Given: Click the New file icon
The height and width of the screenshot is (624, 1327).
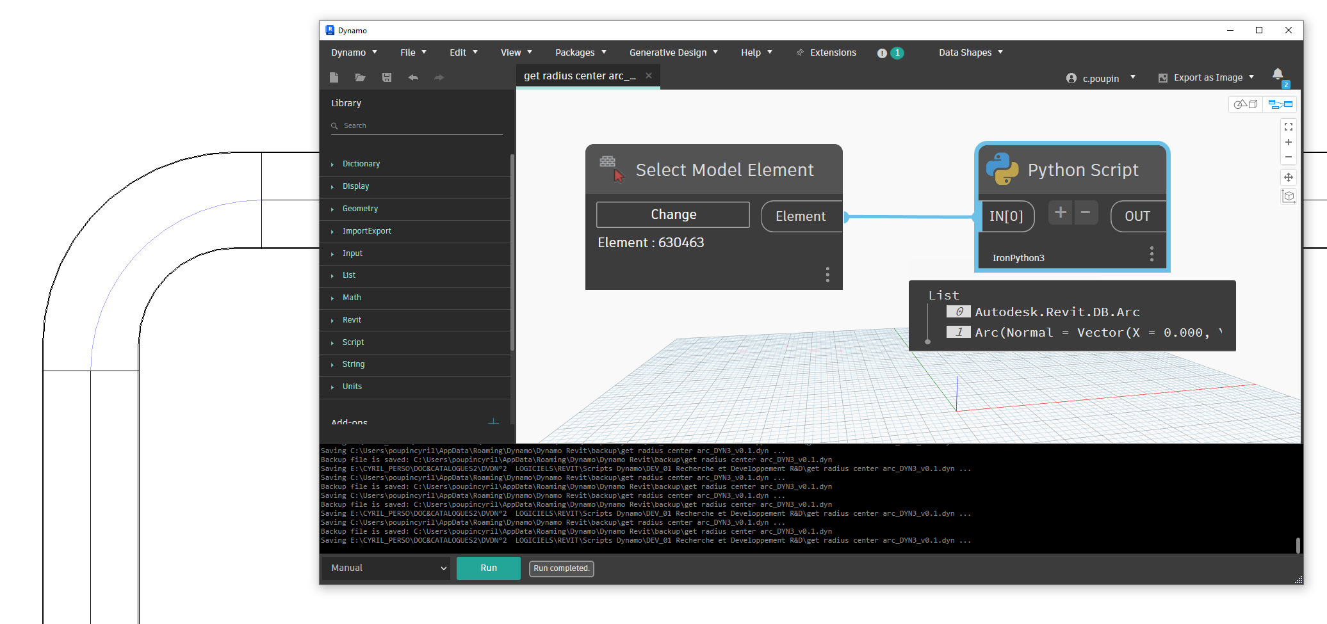Looking at the screenshot, I should pyautogui.click(x=334, y=77).
